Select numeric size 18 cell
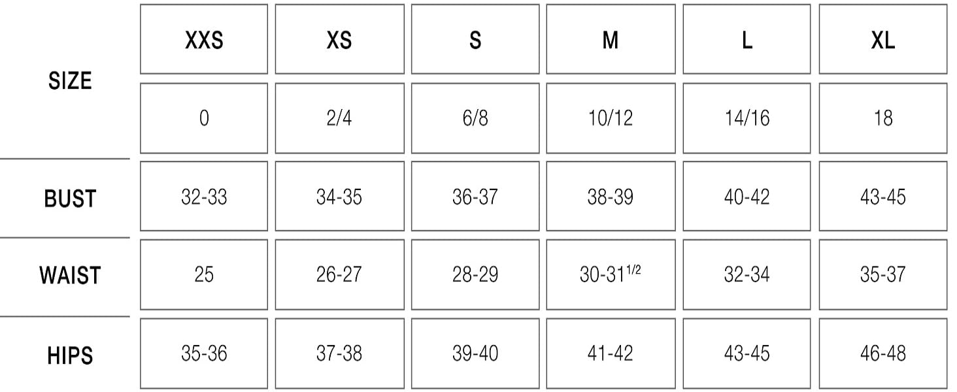The width and height of the screenshot is (957, 392). (x=882, y=118)
